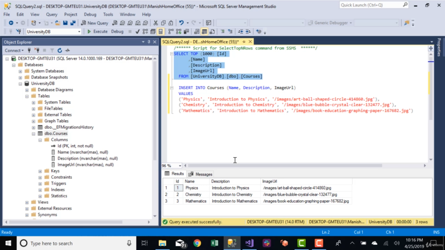
Task: Click the MDX query icon
Action: coord(122,23)
